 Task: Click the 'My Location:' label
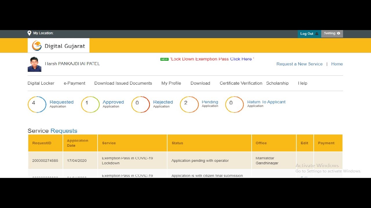[43, 33]
